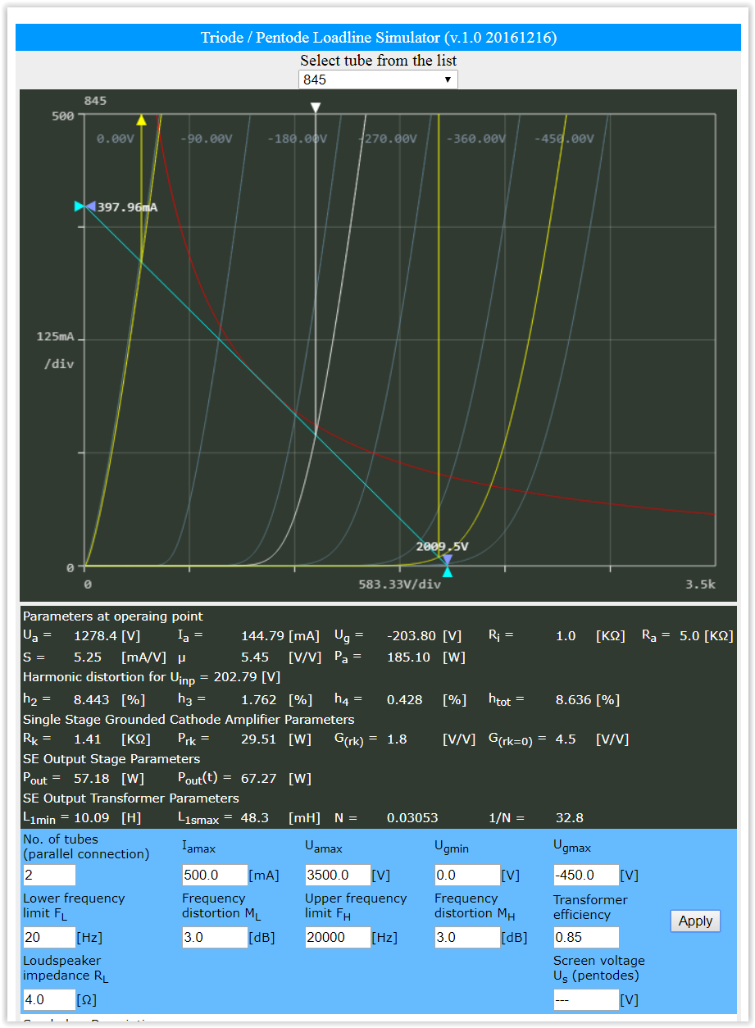Click the frequency distortion ML input field

214,937
